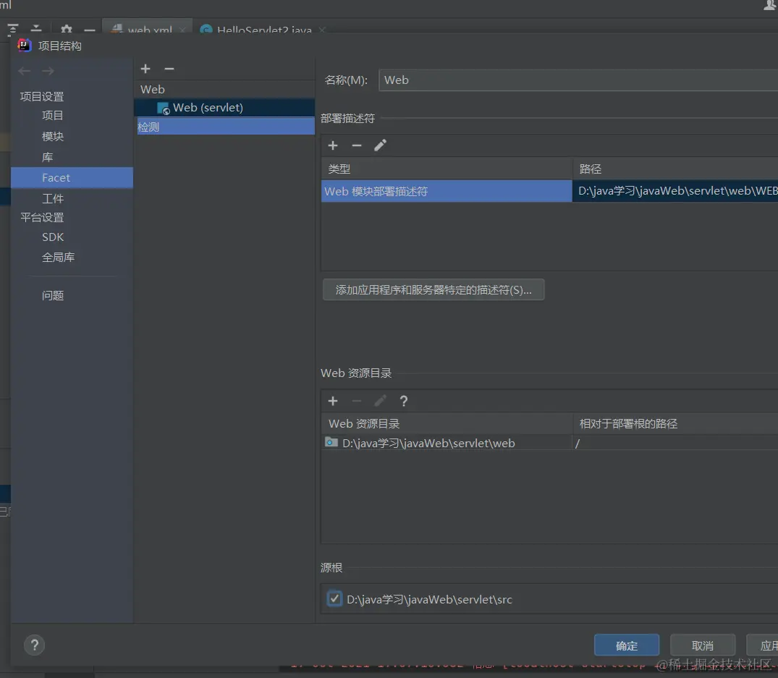Click the remove facet minus icon
The image size is (778, 678).
pos(169,69)
